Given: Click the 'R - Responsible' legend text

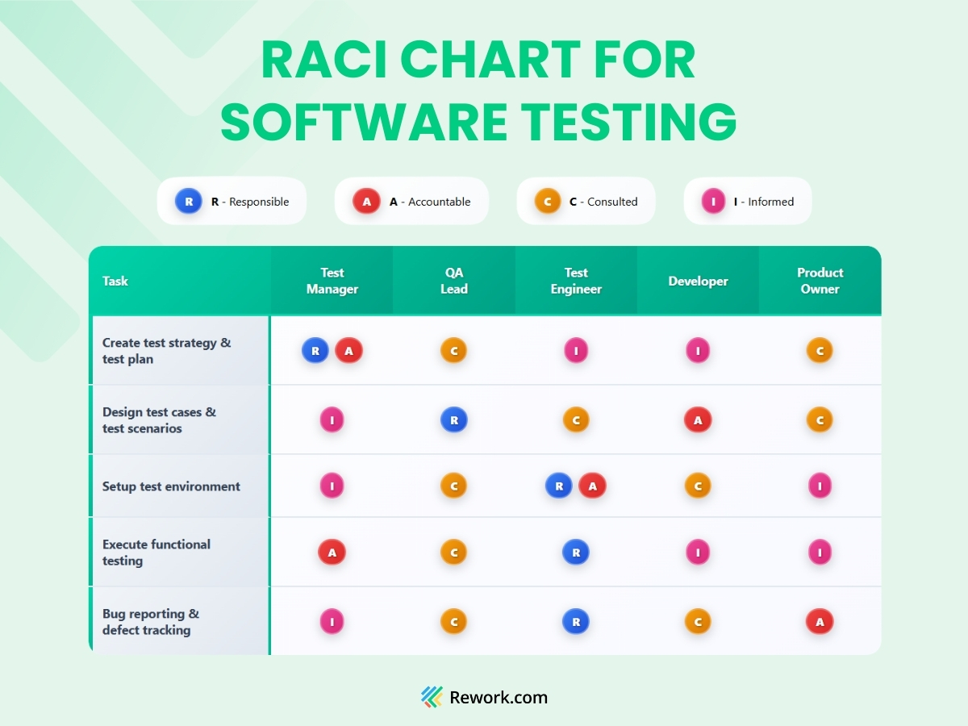Looking at the screenshot, I should (x=250, y=202).
